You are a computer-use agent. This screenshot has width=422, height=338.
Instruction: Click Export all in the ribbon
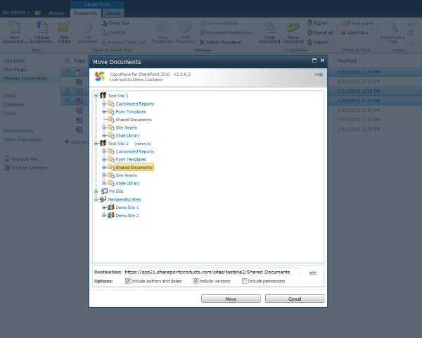pos(320,32)
